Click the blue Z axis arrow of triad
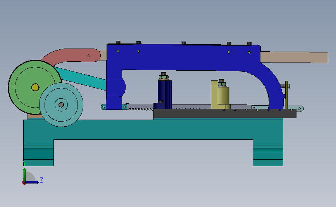This screenshot has width=336, height=207. tap(32, 183)
